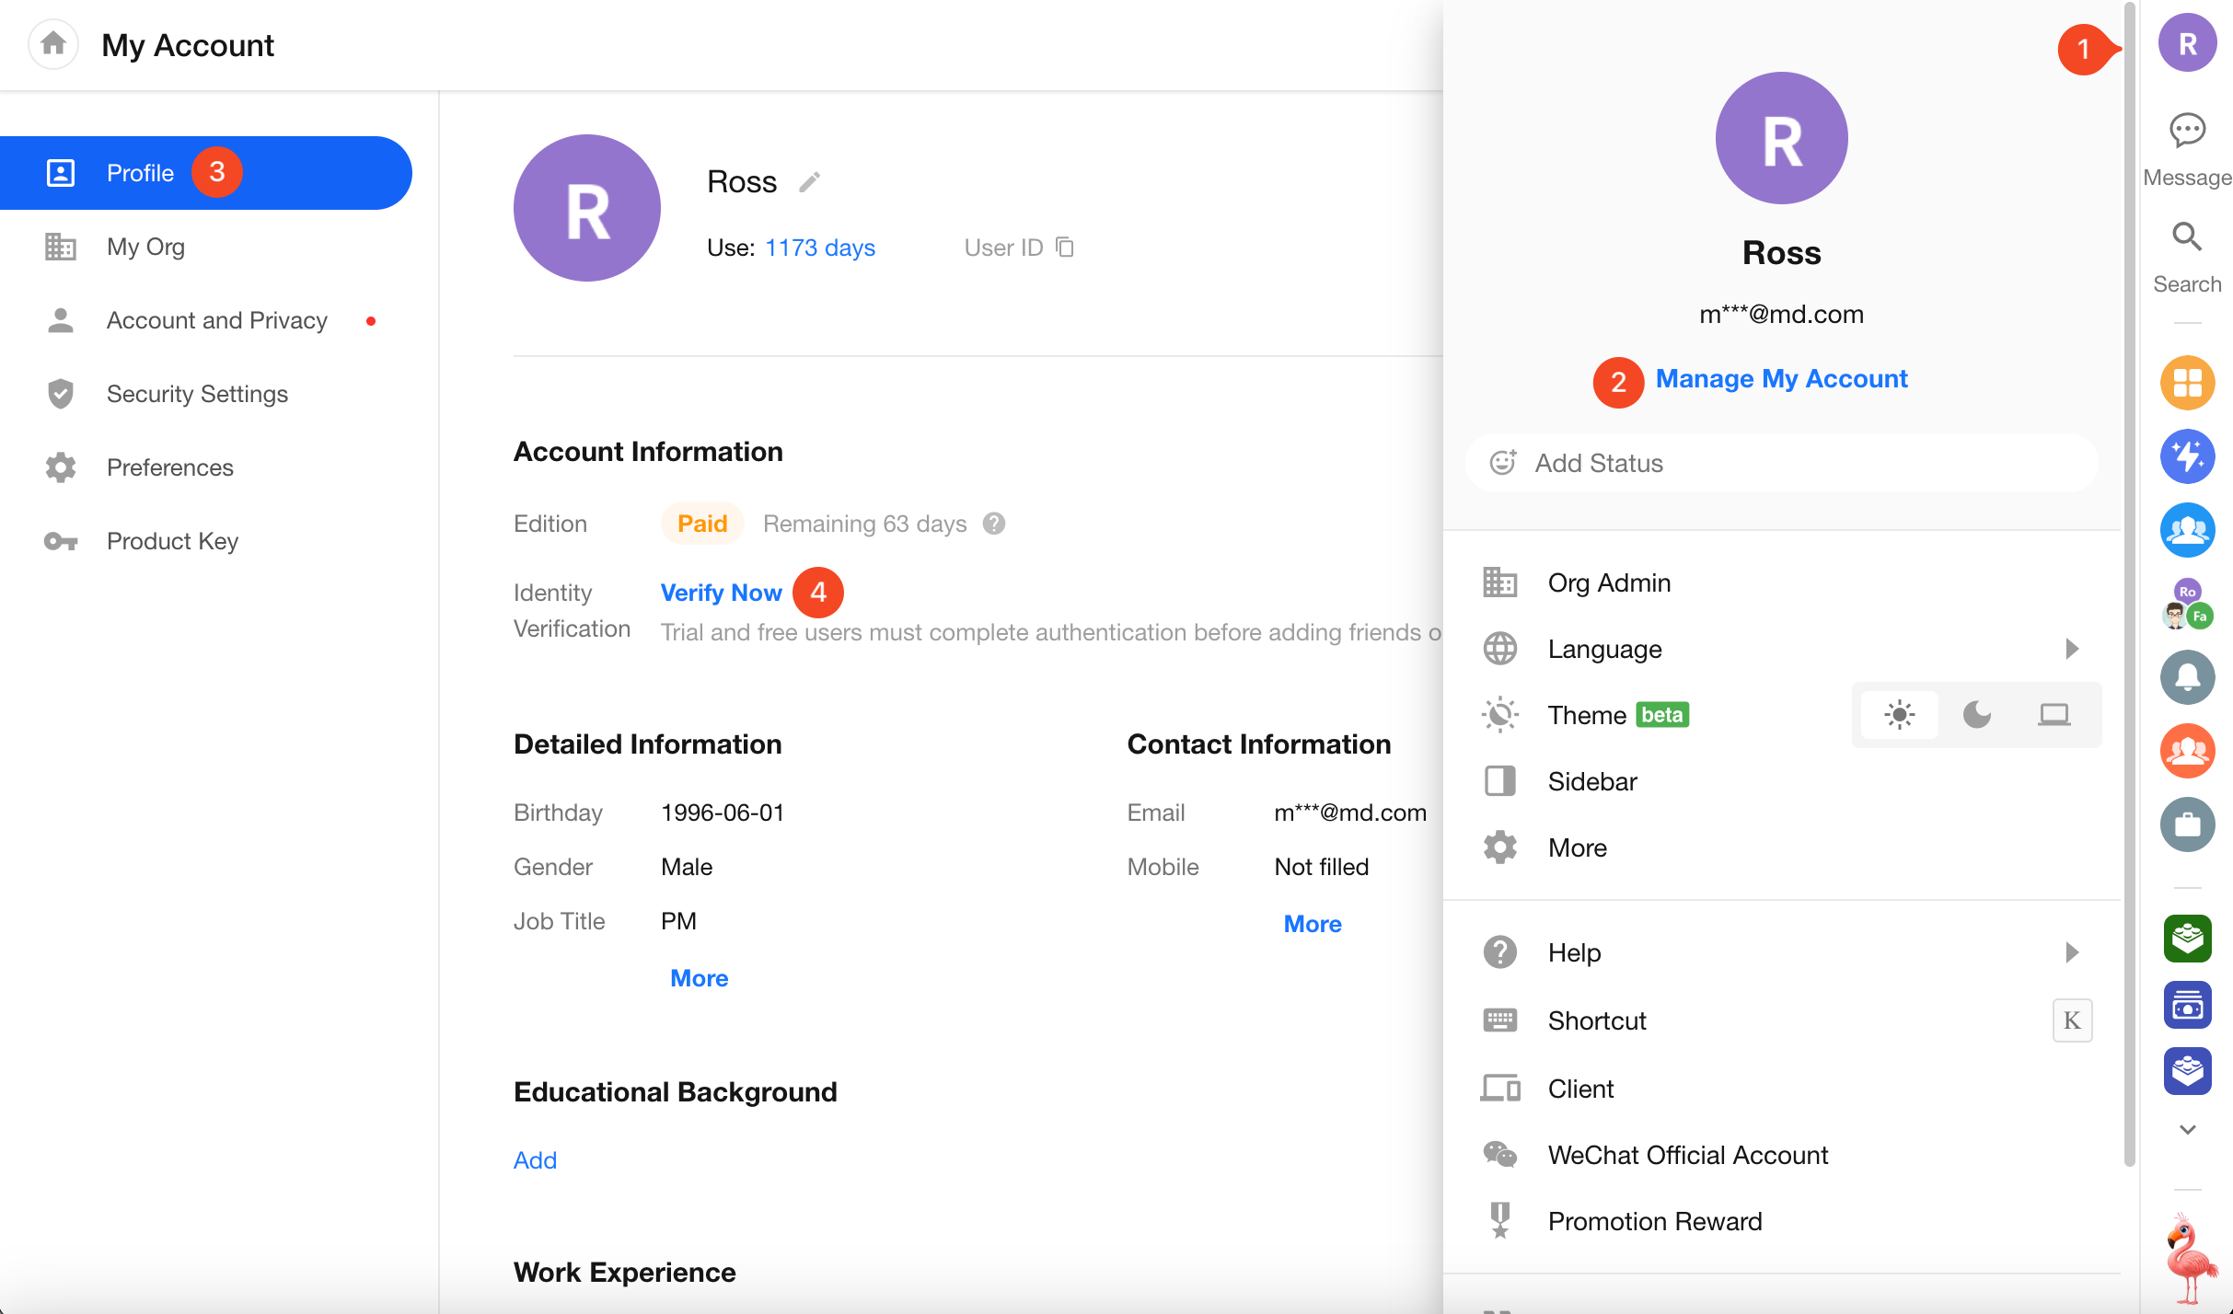Click the pencil icon next to Ross
This screenshot has height=1314, width=2233.
[x=809, y=182]
